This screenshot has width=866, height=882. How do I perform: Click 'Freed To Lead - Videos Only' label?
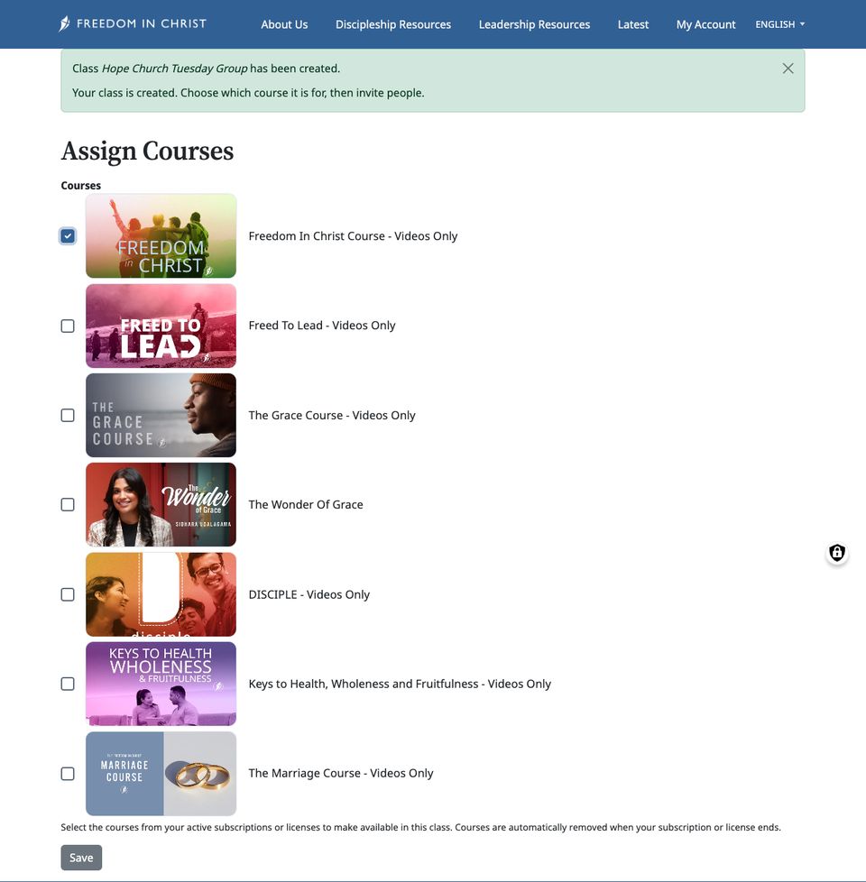coord(322,326)
